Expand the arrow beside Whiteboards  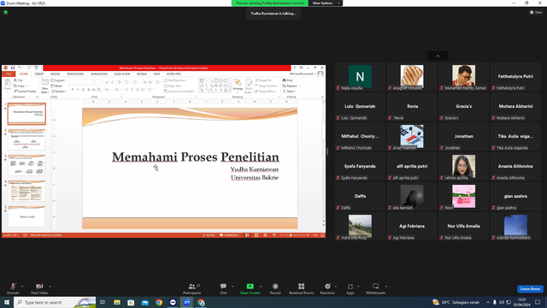386,287
